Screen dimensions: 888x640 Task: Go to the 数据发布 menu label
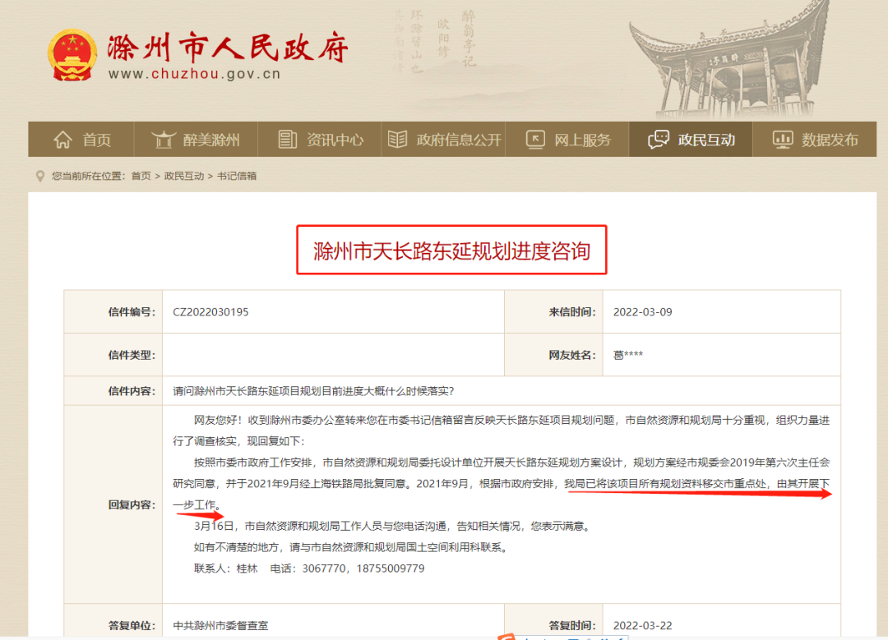click(x=830, y=140)
